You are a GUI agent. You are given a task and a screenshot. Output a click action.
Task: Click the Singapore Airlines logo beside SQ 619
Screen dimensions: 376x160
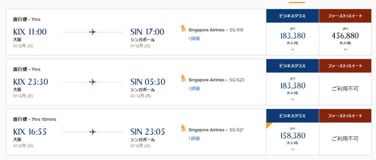[x=184, y=28]
